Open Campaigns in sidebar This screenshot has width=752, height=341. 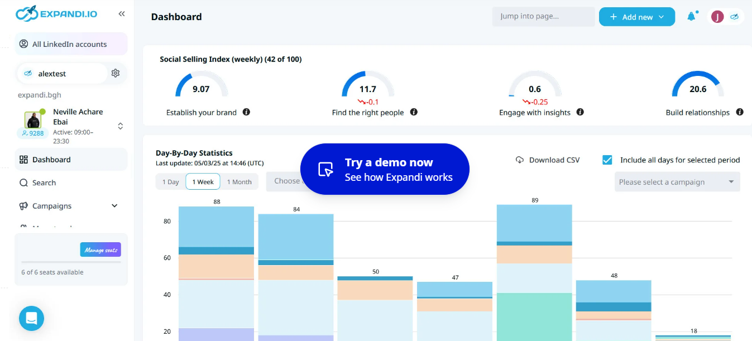click(x=52, y=206)
